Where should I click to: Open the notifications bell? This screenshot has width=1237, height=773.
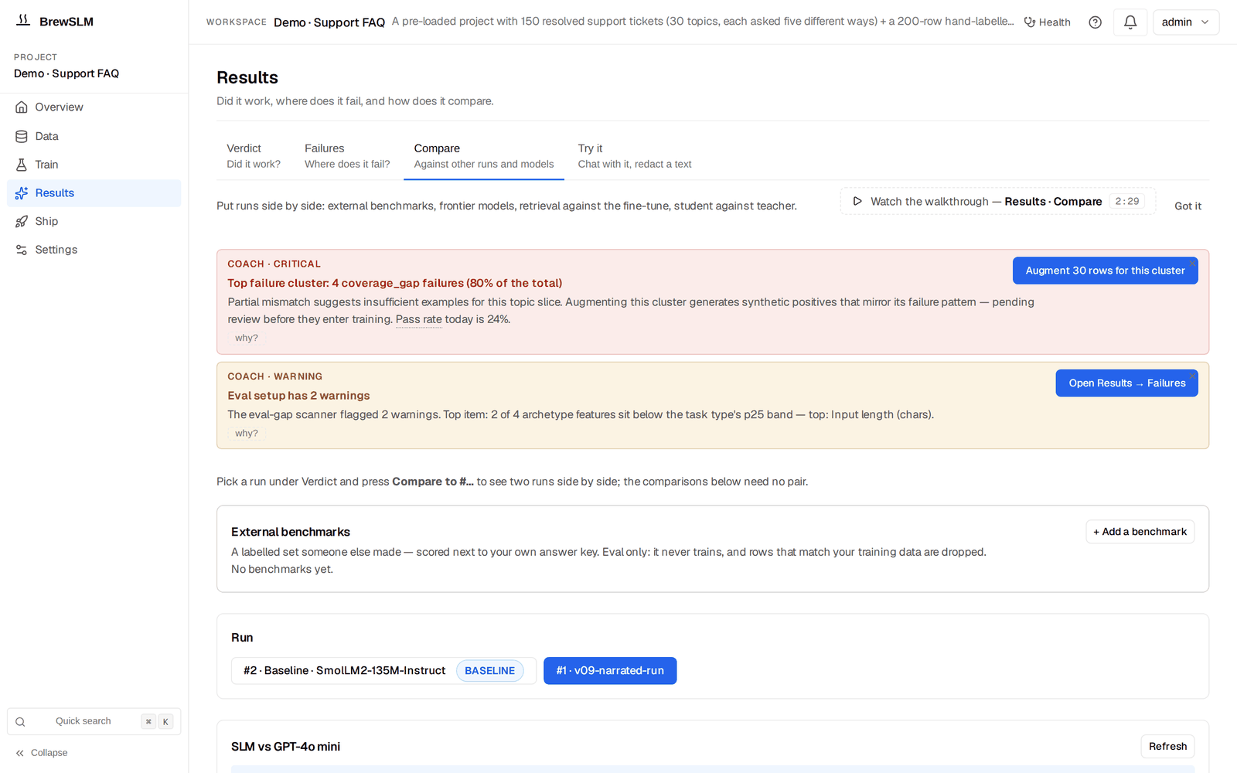(1130, 22)
